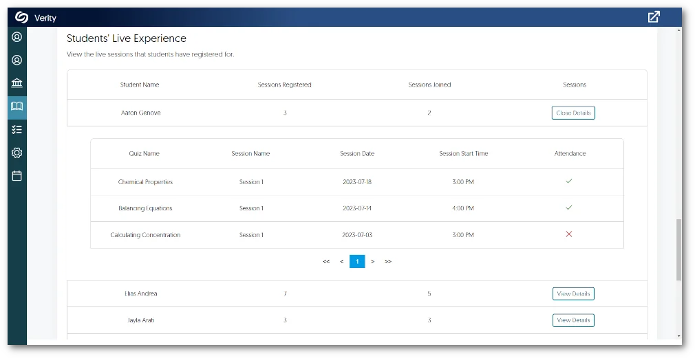Click the green checkmark for Chemical Properties
This screenshot has width=695, height=358.
pyautogui.click(x=569, y=181)
